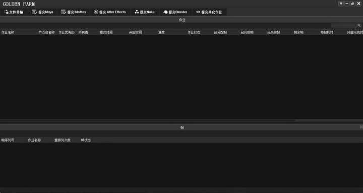Open the 提交Blender submission dialog
Viewport: 363px width, 193px height.
pos(175,12)
